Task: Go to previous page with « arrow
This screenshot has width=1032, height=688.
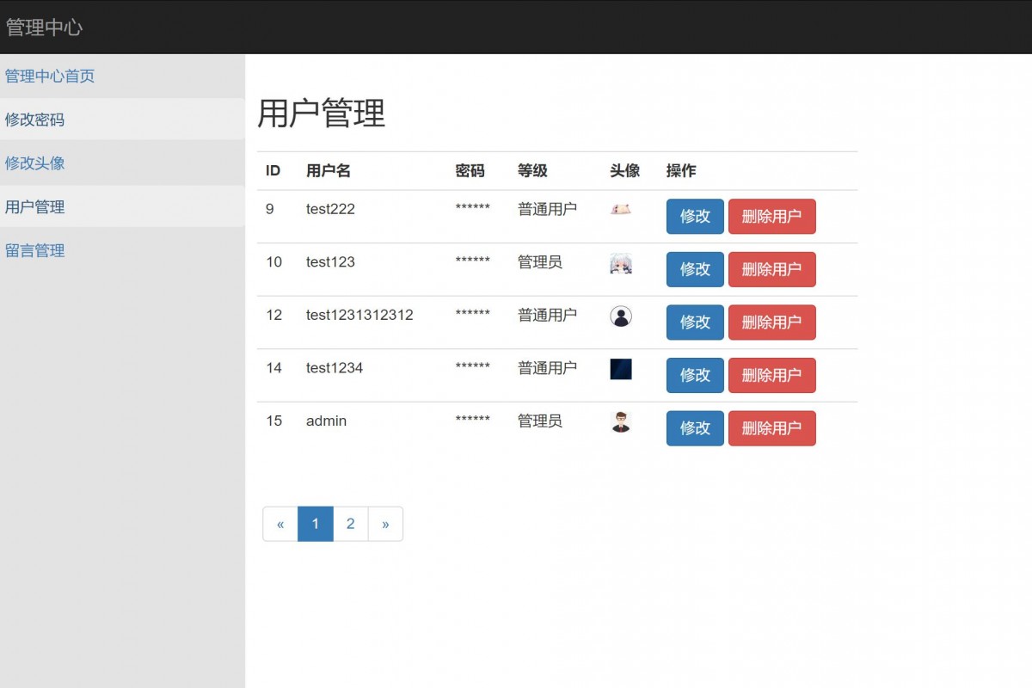Action: pos(280,524)
